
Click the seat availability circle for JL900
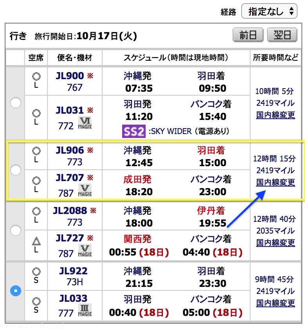(36, 76)
